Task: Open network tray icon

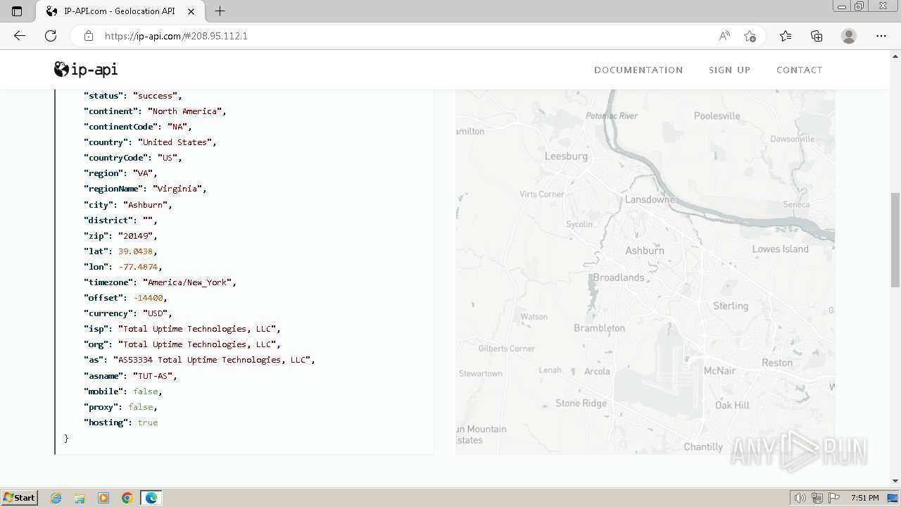Action: click(x=817, y=498)
